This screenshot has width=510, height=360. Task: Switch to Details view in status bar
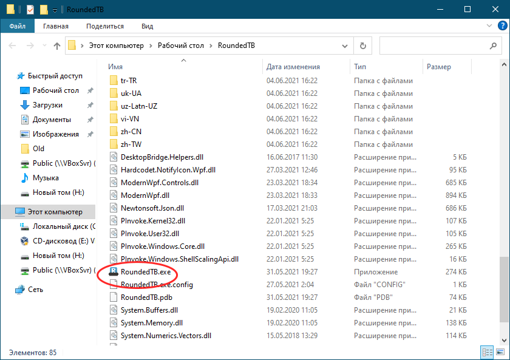tap(487, 352)
